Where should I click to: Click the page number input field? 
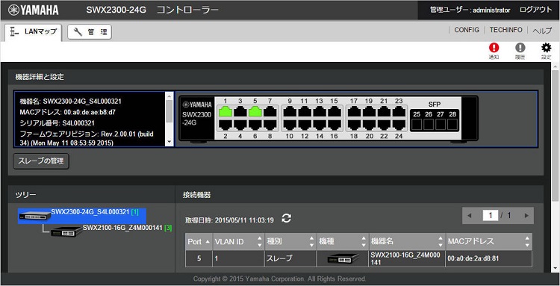(x=491, y=215)
